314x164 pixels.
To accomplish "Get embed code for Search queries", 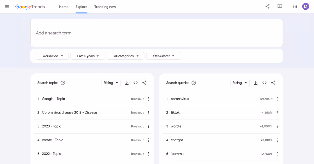I will [265, 83].
